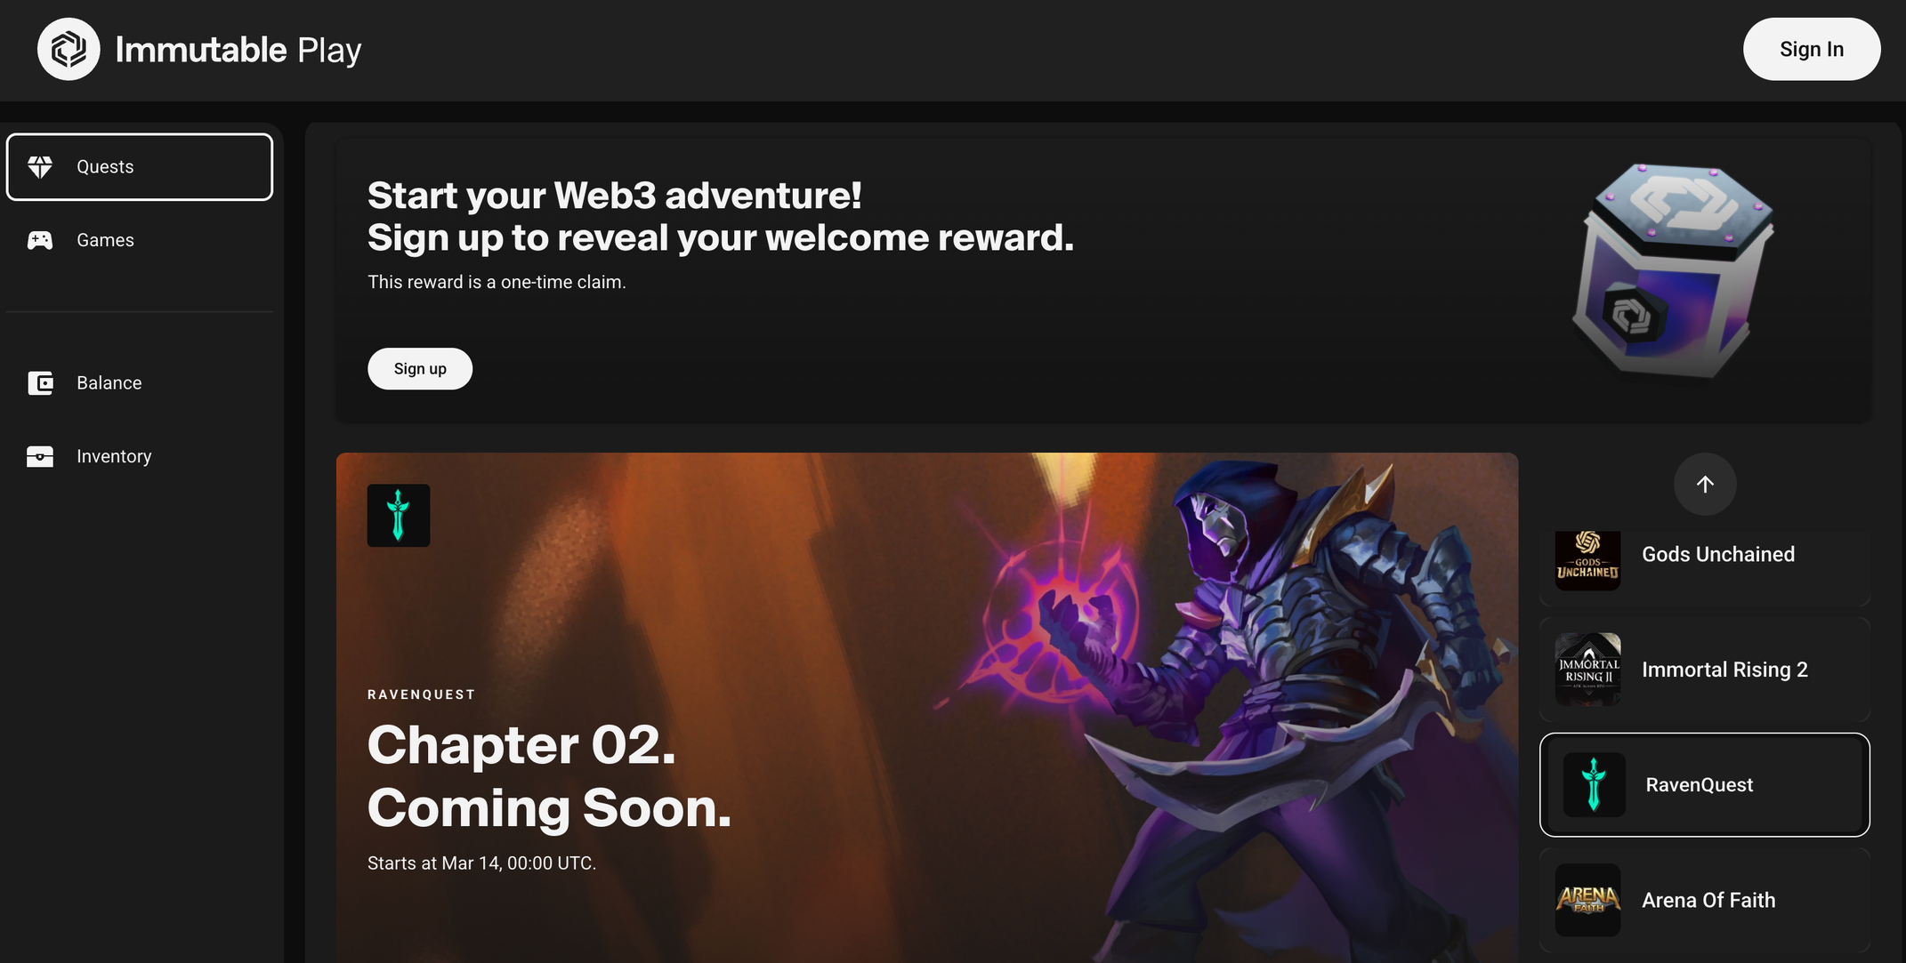Open the Balance wallet icon
This screenshot has height=963, width=1906.
tap(40, 383)
